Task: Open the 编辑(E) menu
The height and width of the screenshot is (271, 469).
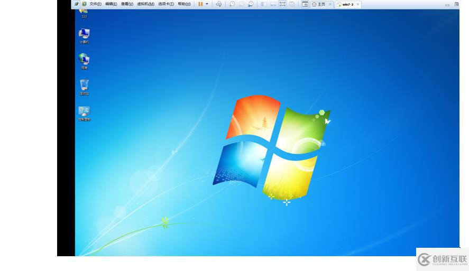Action: pos(111,4)
